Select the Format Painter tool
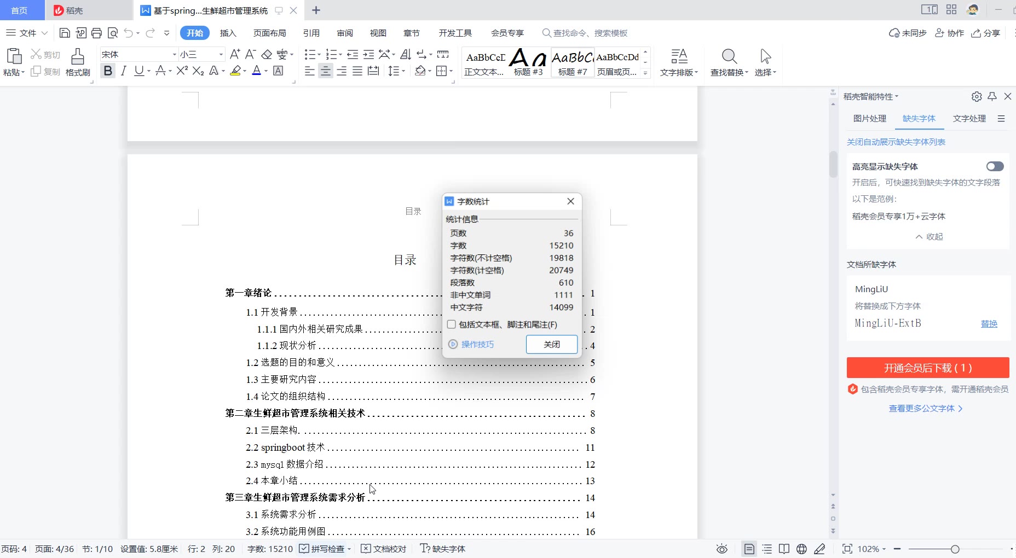Screen dimensions: 1016x558 click(x=78, y=62)
